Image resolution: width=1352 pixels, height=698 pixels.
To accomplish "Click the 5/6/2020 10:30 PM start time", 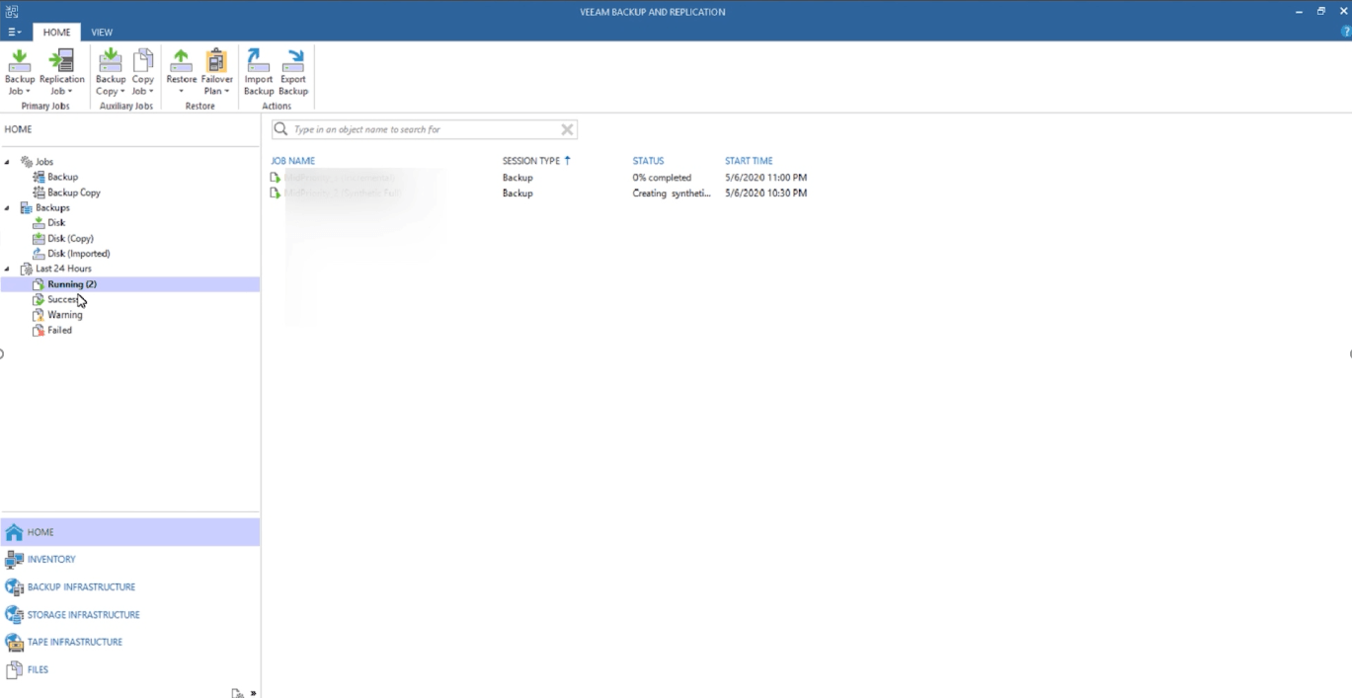I will point(765,194).
